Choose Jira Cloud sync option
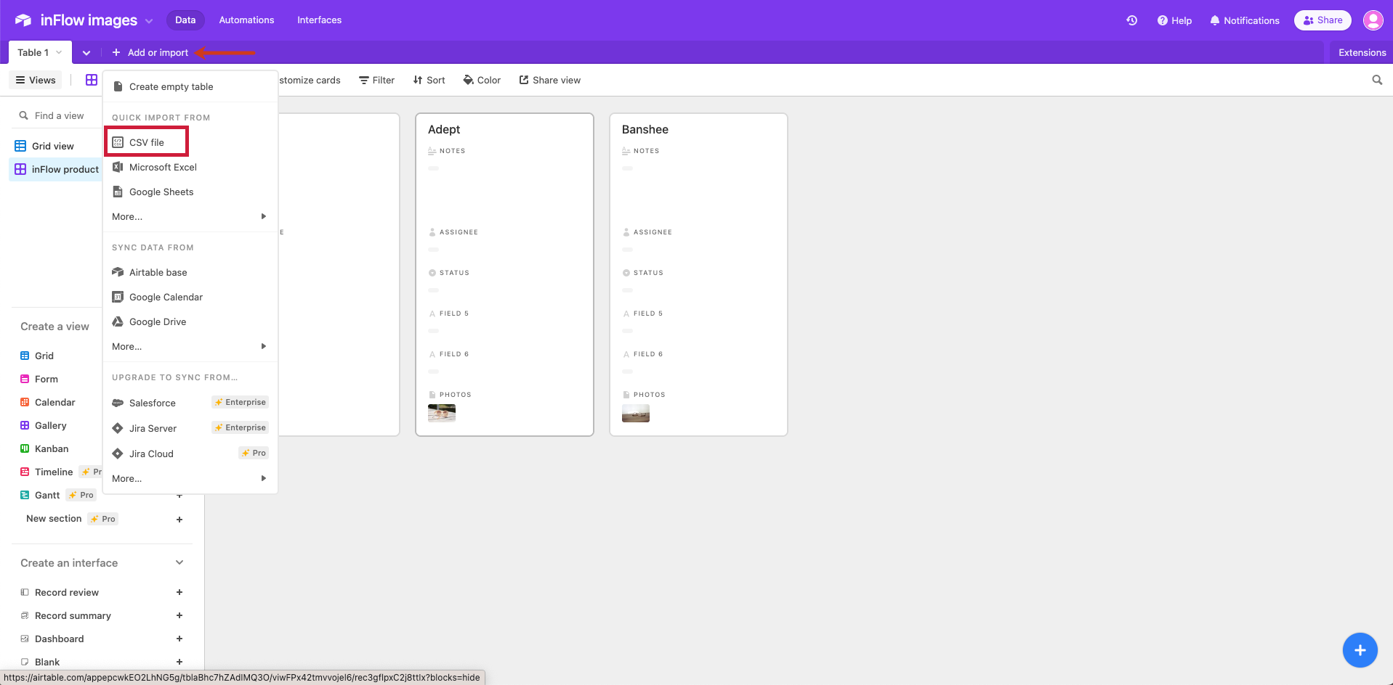The image size is (1393, 685). pos(190,454)
